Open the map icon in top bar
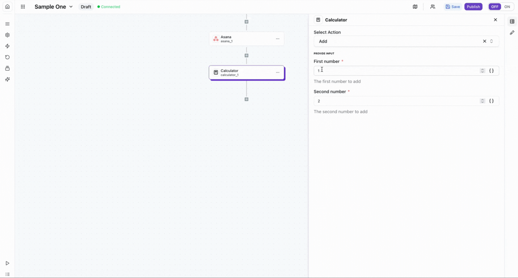The image size is (518, 278). pyautogui.click(x=415, y=7)
